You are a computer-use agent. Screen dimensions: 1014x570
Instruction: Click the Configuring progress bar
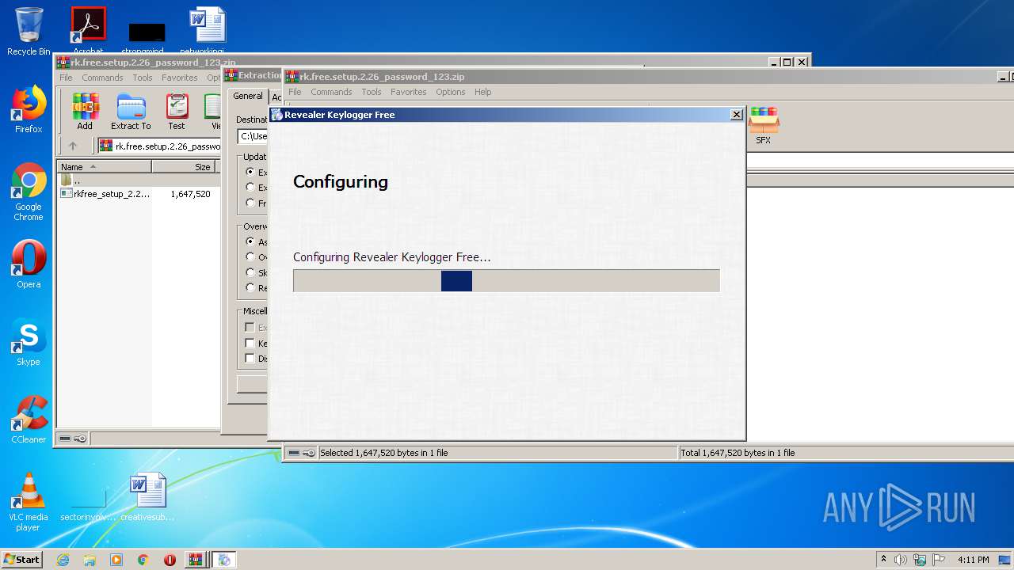pos(506,280)
